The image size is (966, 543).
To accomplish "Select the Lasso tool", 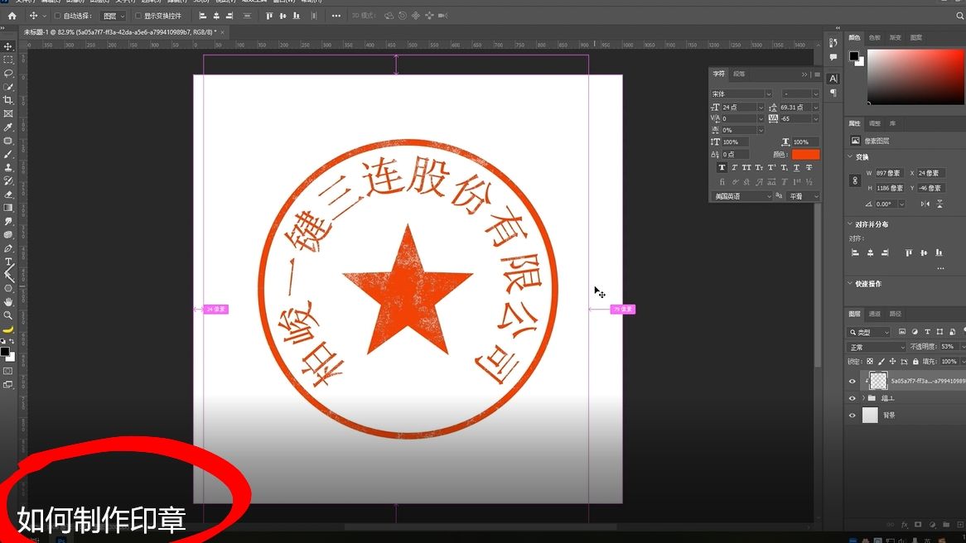I will click(x=9, y=74).
